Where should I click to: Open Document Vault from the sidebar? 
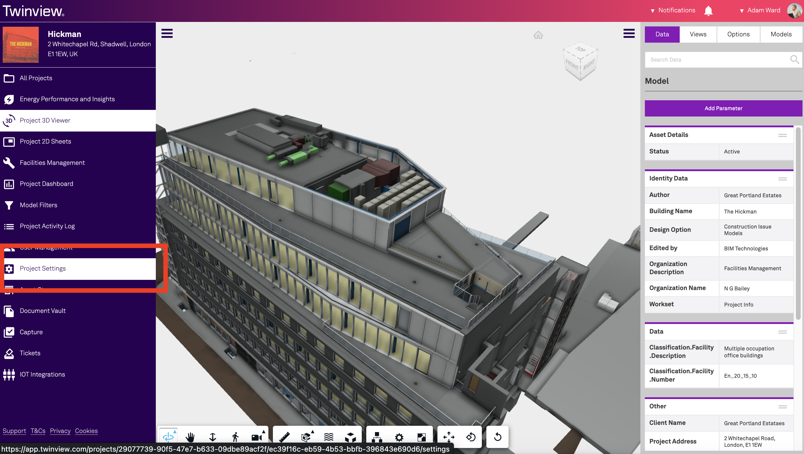tap(42, 311)
